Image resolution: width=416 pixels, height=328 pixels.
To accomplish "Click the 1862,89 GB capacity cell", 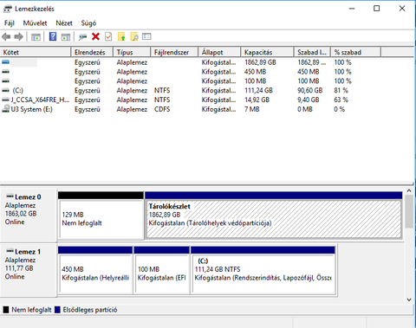I will 260,62.
